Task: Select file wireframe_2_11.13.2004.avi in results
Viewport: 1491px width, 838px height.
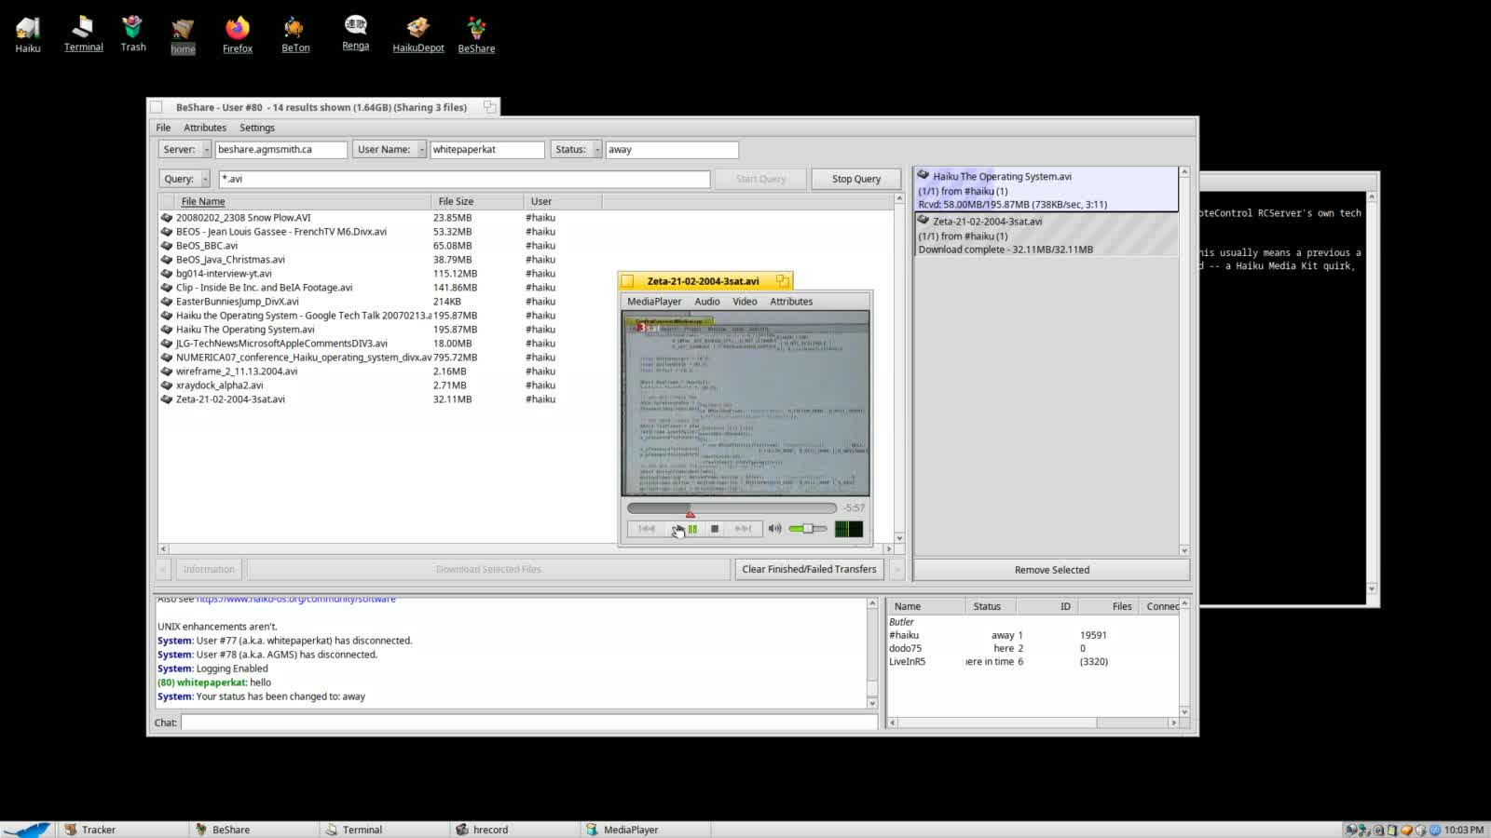Action: [x=237, y=372]
